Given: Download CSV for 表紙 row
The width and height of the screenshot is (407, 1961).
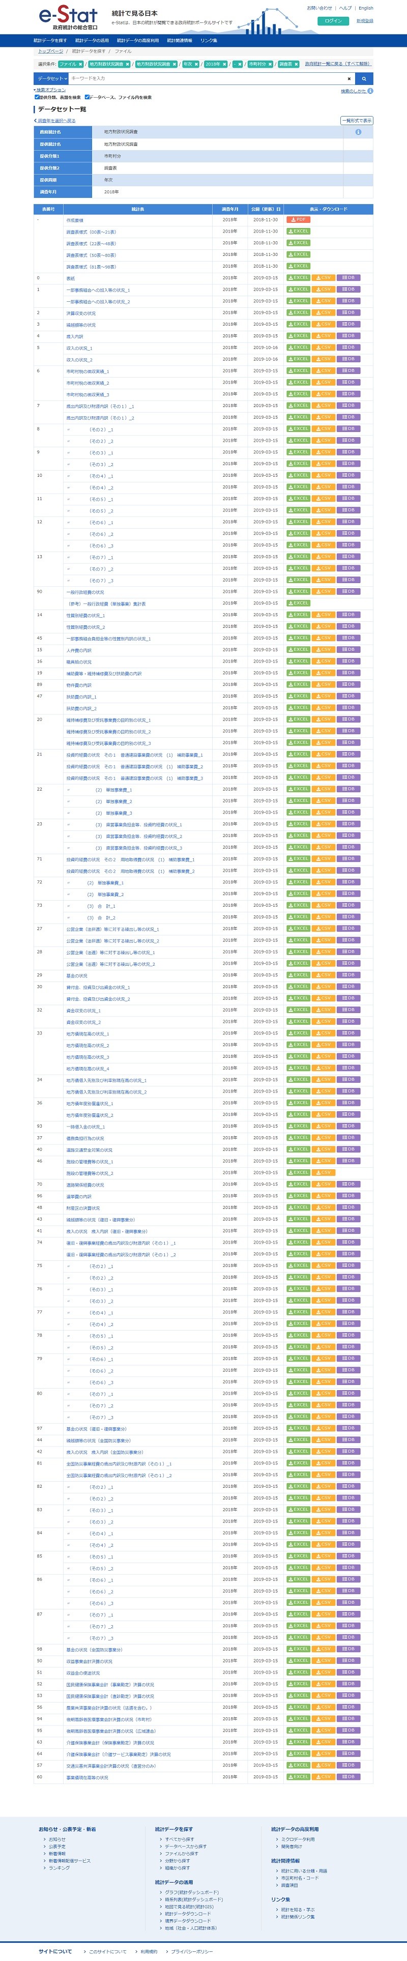Looking at the screenshot, I should coord(324,278).
